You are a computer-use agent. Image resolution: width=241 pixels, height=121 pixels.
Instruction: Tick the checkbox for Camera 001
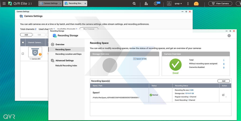pyautogui.click(x=23, y=54)
